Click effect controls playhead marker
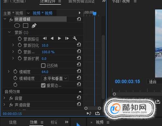This screenshot has width=162, height=126. point(95,14)
